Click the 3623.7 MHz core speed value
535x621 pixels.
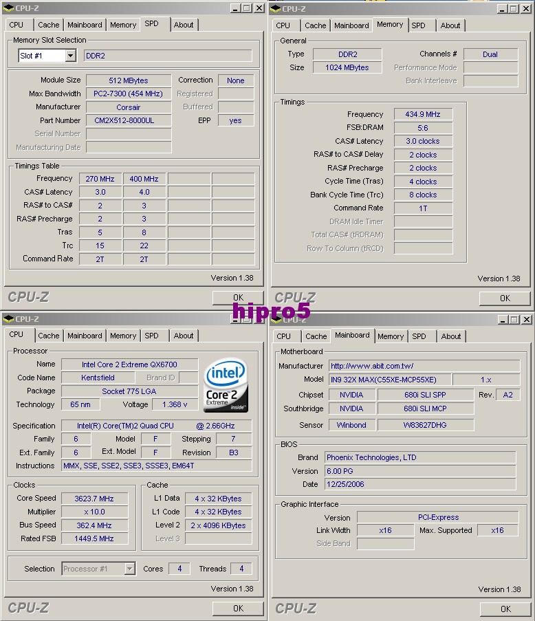[x=95, y=499]
